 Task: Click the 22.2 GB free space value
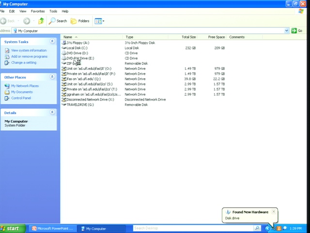(x=219, y=79)
